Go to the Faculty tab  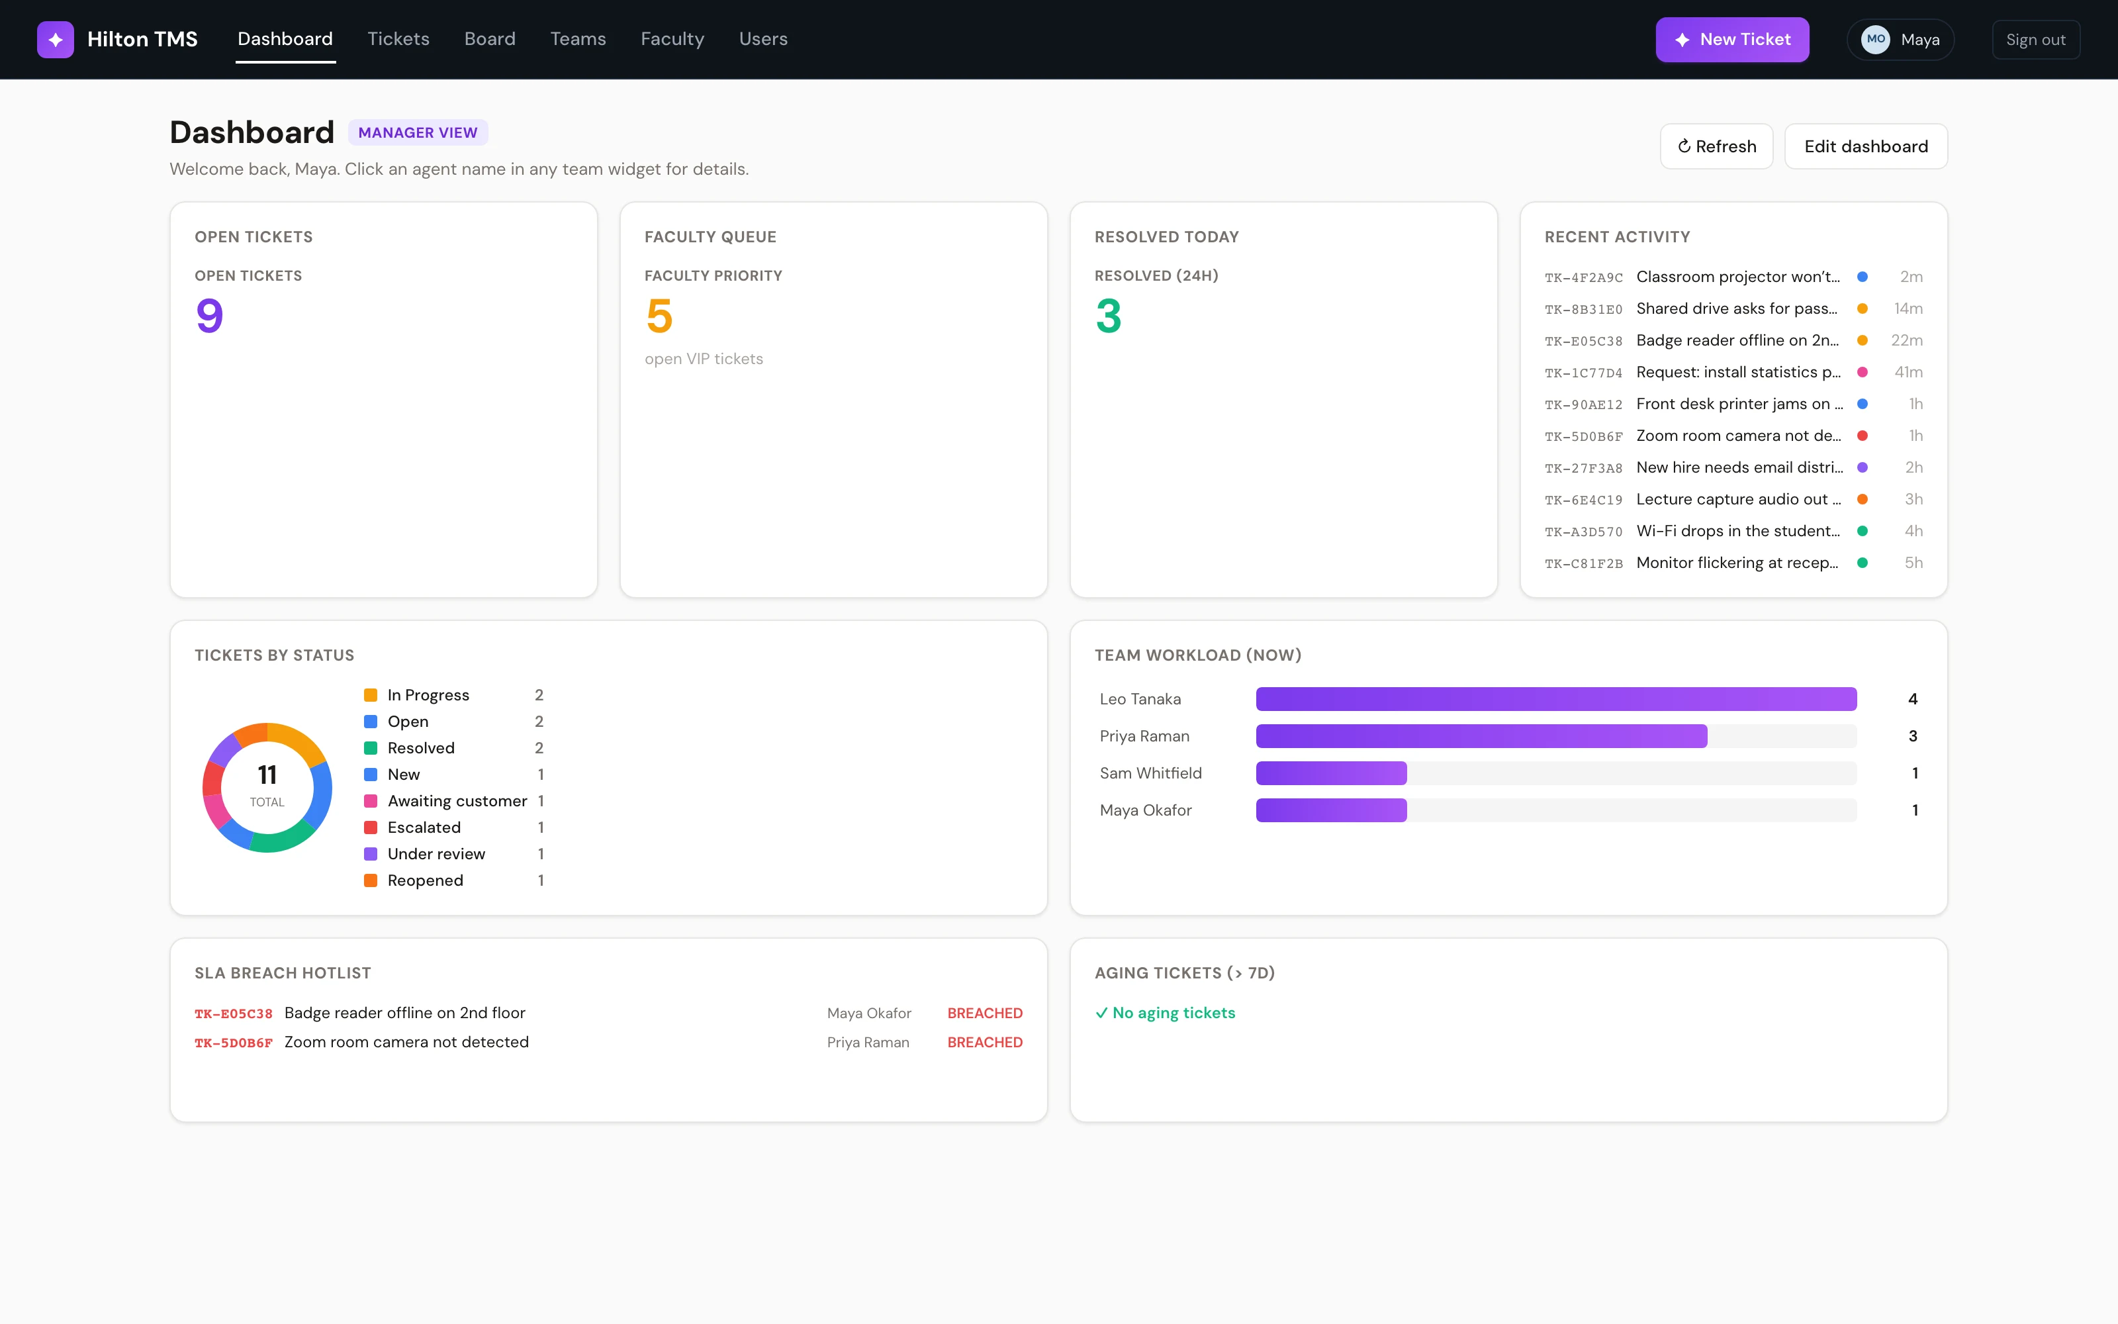672,40
